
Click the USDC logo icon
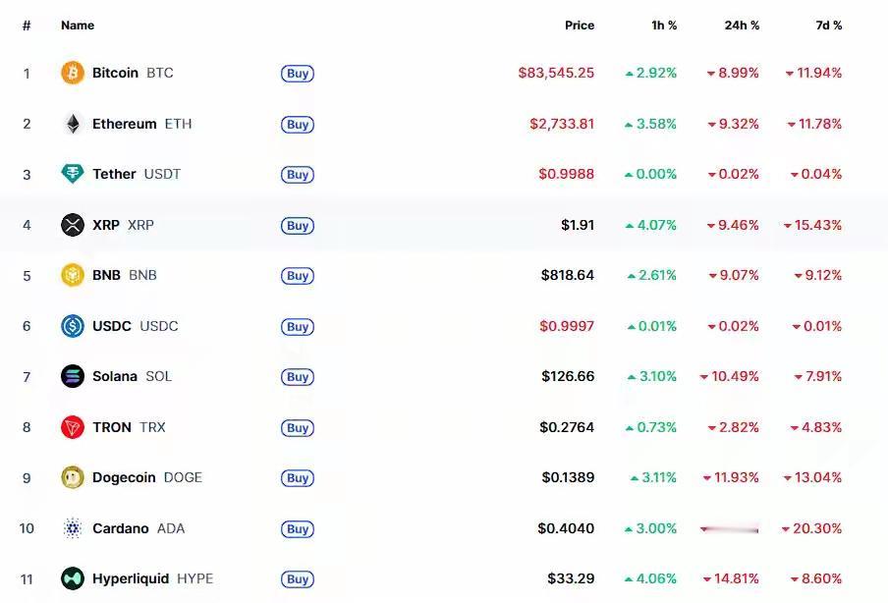tap(73, 326)
